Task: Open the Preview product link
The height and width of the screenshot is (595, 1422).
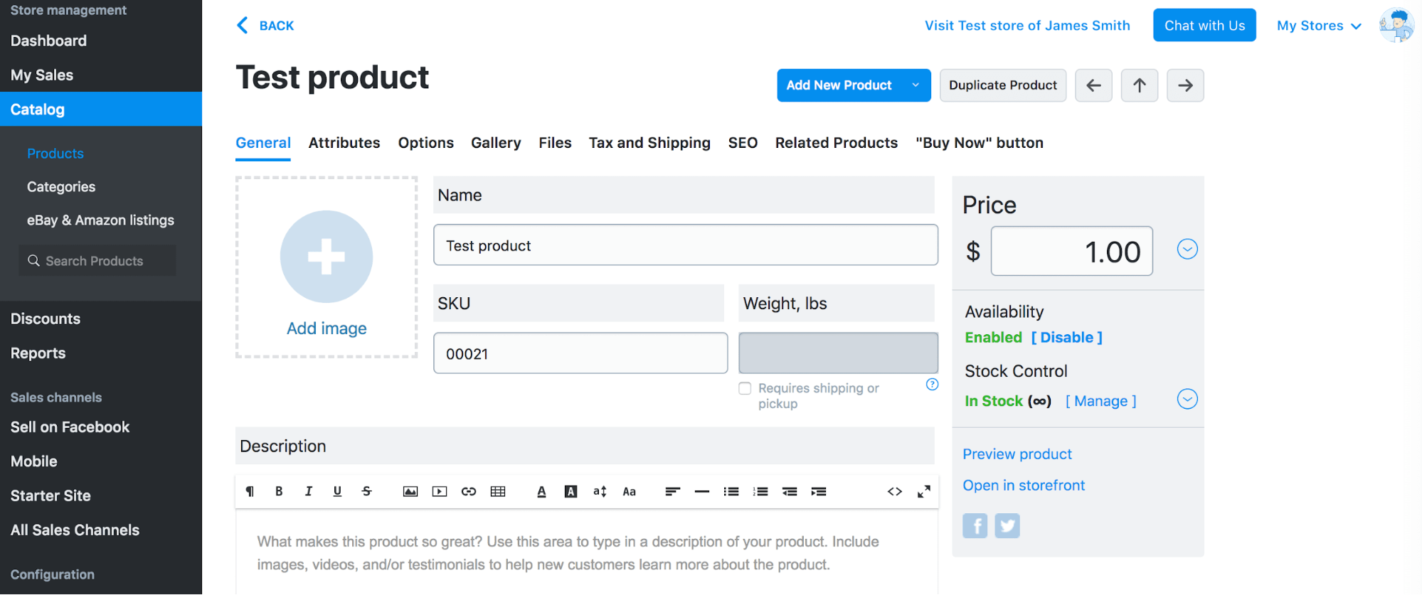Action: pyautogui.click(x=1017, y=454)
